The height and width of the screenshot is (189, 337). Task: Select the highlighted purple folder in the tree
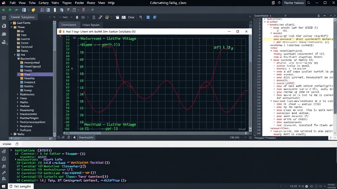pyautogui.click(x=35, y=74)
